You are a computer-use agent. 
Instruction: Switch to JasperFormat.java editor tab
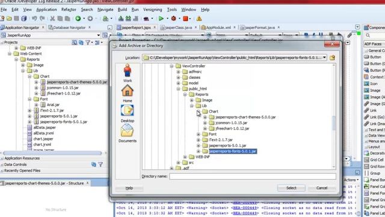pos(260,28)
